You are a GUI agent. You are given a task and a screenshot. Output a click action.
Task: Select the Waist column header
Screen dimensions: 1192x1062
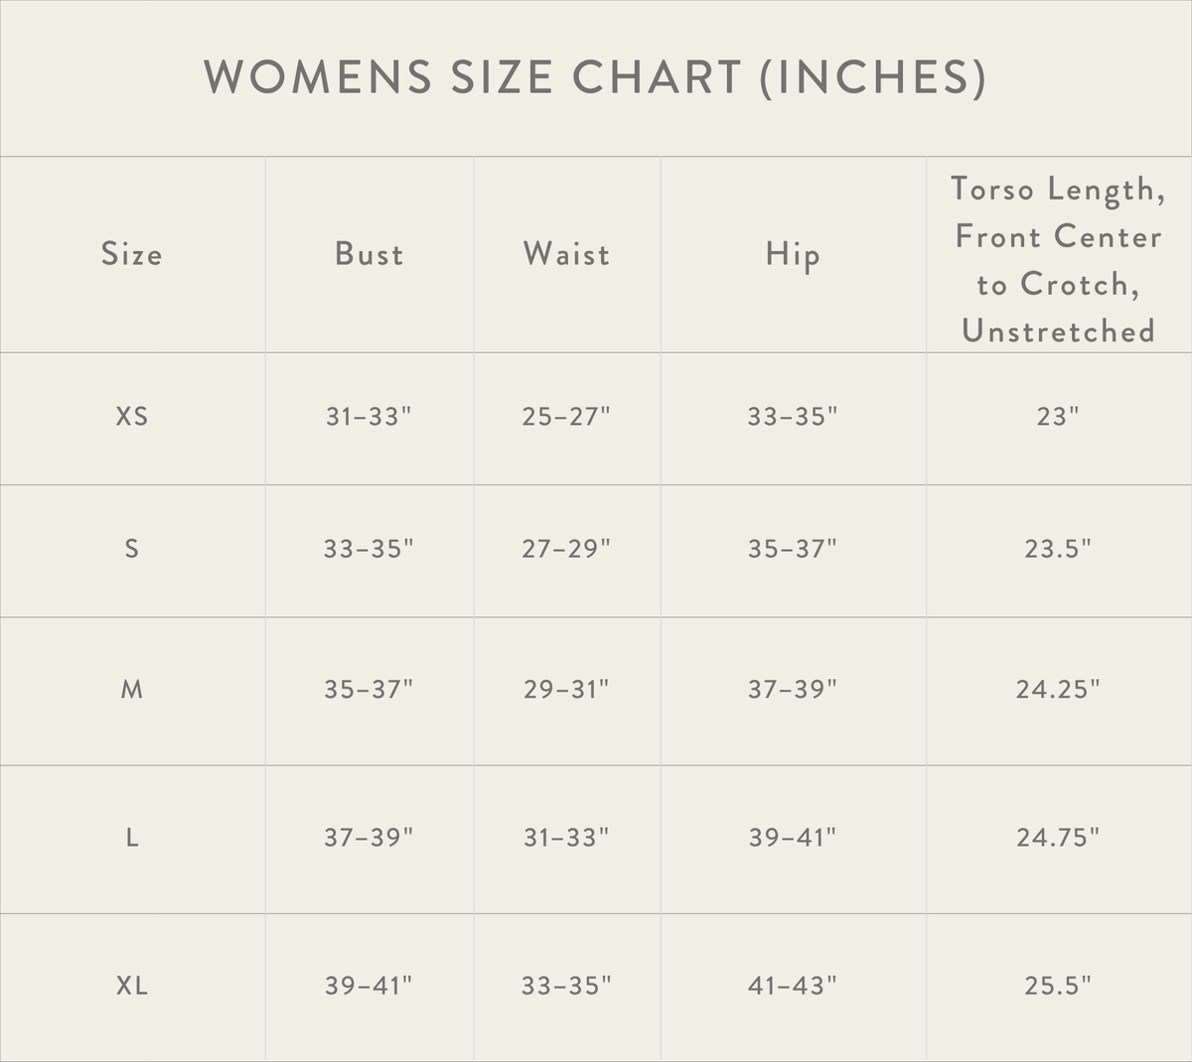(x=567, y=254)
